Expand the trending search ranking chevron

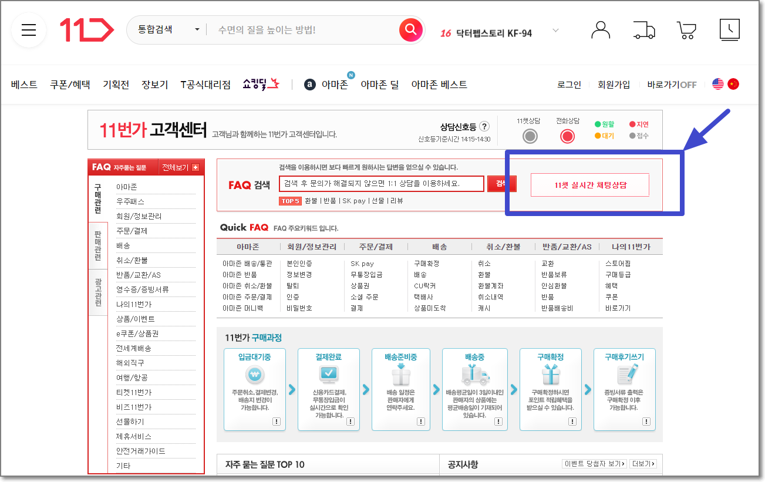555,31
